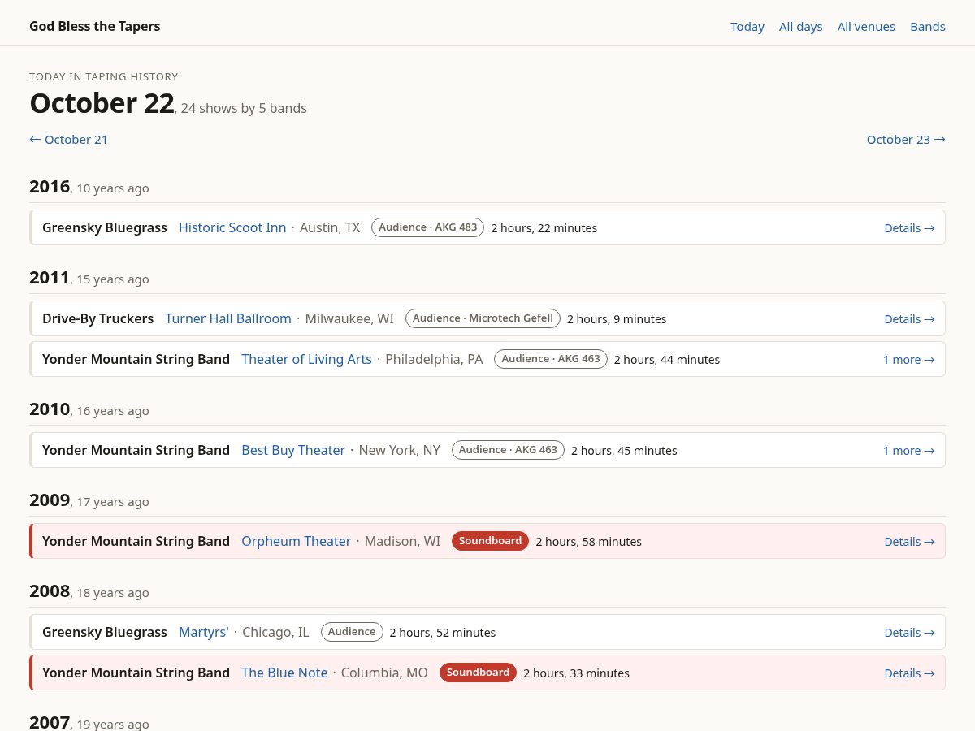Open Theater of Living Arts venue link
Screen dimensions: 975x731
click(306, 359)
